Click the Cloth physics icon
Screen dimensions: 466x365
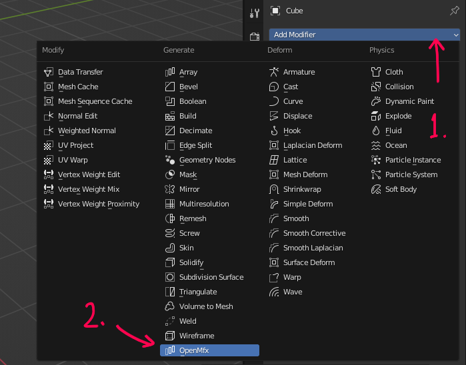click(x=375, y=72)
